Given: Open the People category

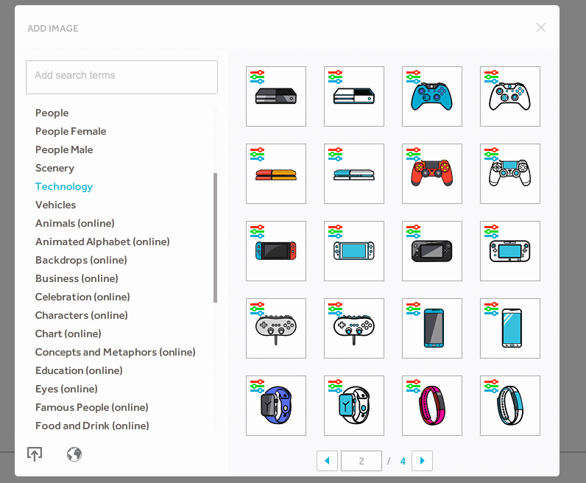Looking at the screenshot, I should click(x=52, y=113).
